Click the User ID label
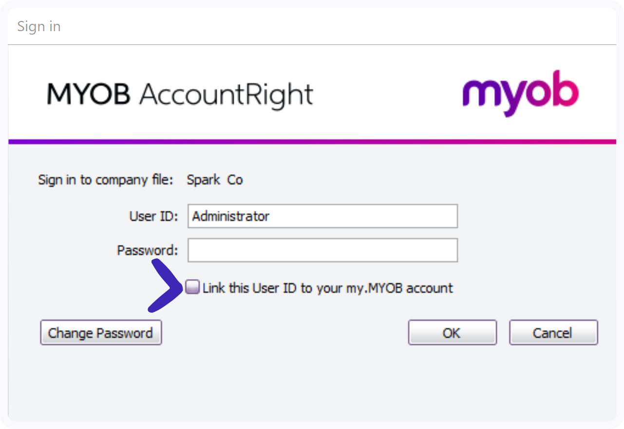 point(152,216)
